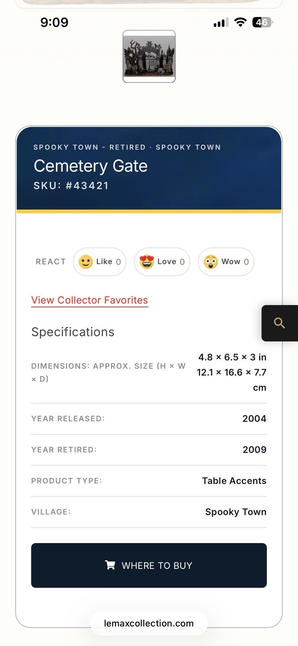Image resolution: width=298 pixels, height=646 pixels.
Task: React with the Love button
Action: click(162, 262)
